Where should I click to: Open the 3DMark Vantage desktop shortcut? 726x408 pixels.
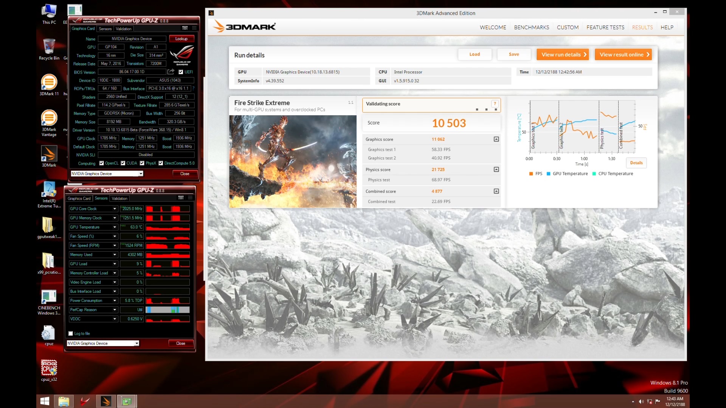(49, 123)
